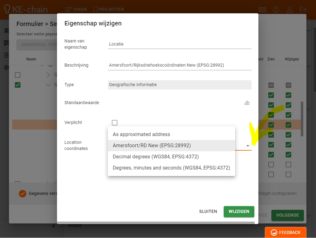Open the Projecten menu

click(x=108, y=9)
